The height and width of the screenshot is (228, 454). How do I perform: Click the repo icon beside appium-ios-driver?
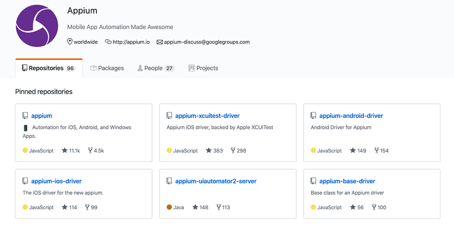[25, 181]
